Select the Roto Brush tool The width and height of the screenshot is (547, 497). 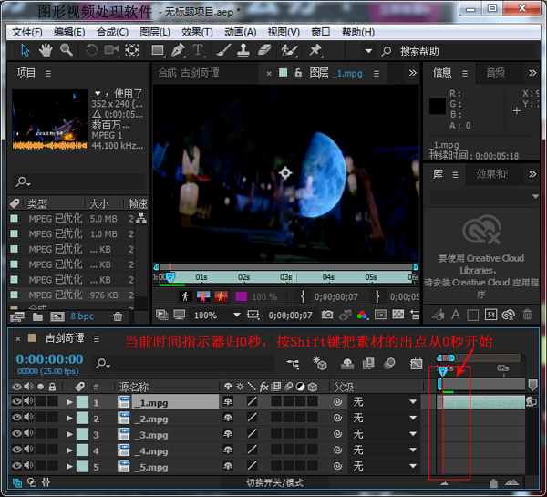(290, 50)
